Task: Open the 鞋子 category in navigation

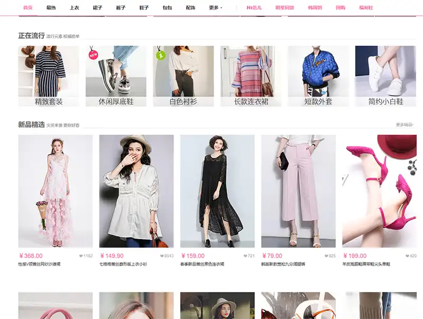Action: tap(144, 8)
